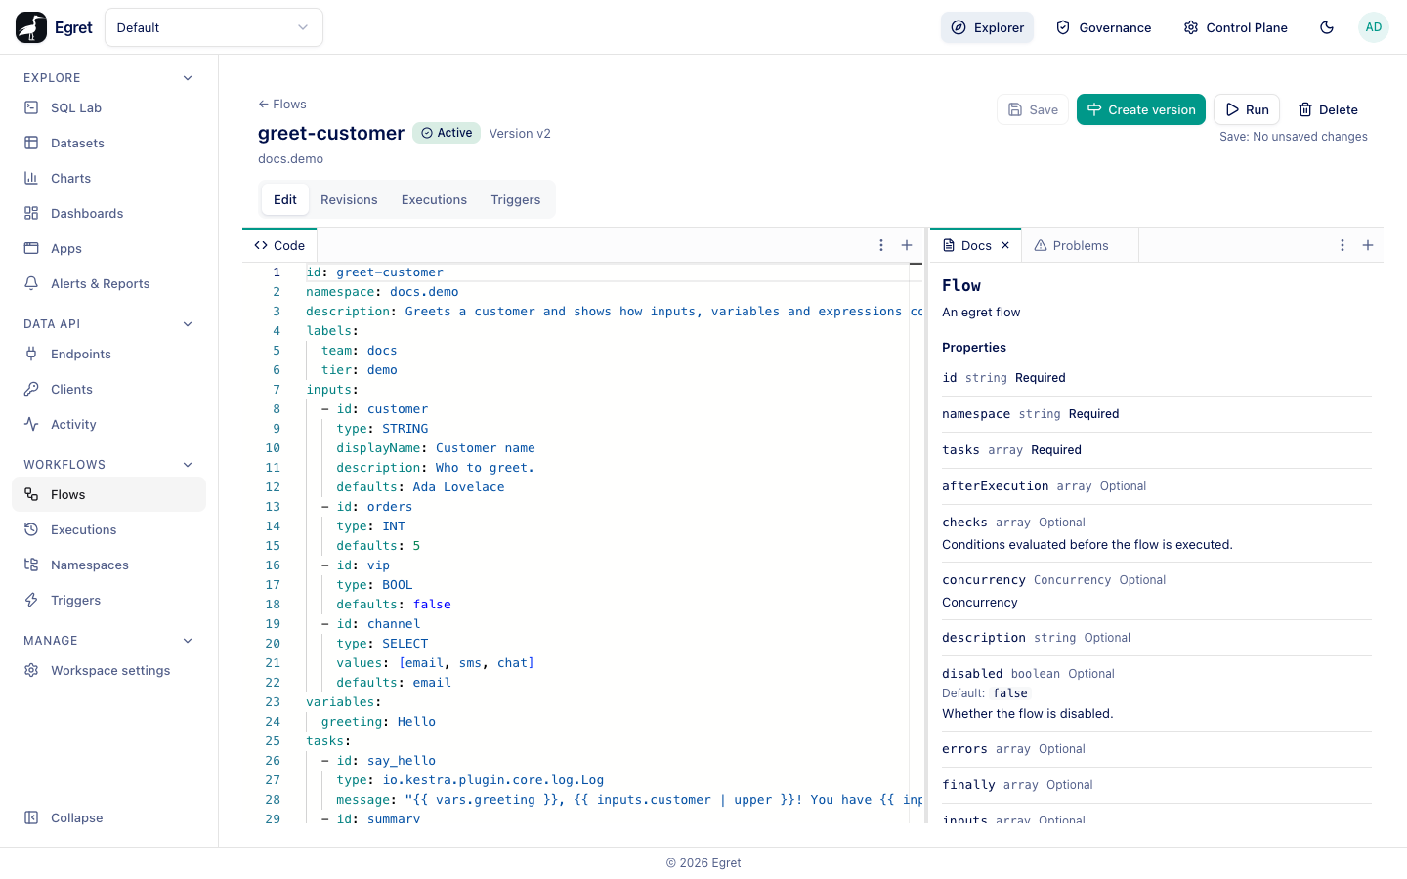Collapse the EXPLORE sidebar section
1407x879 pixels.
point(188,78)
